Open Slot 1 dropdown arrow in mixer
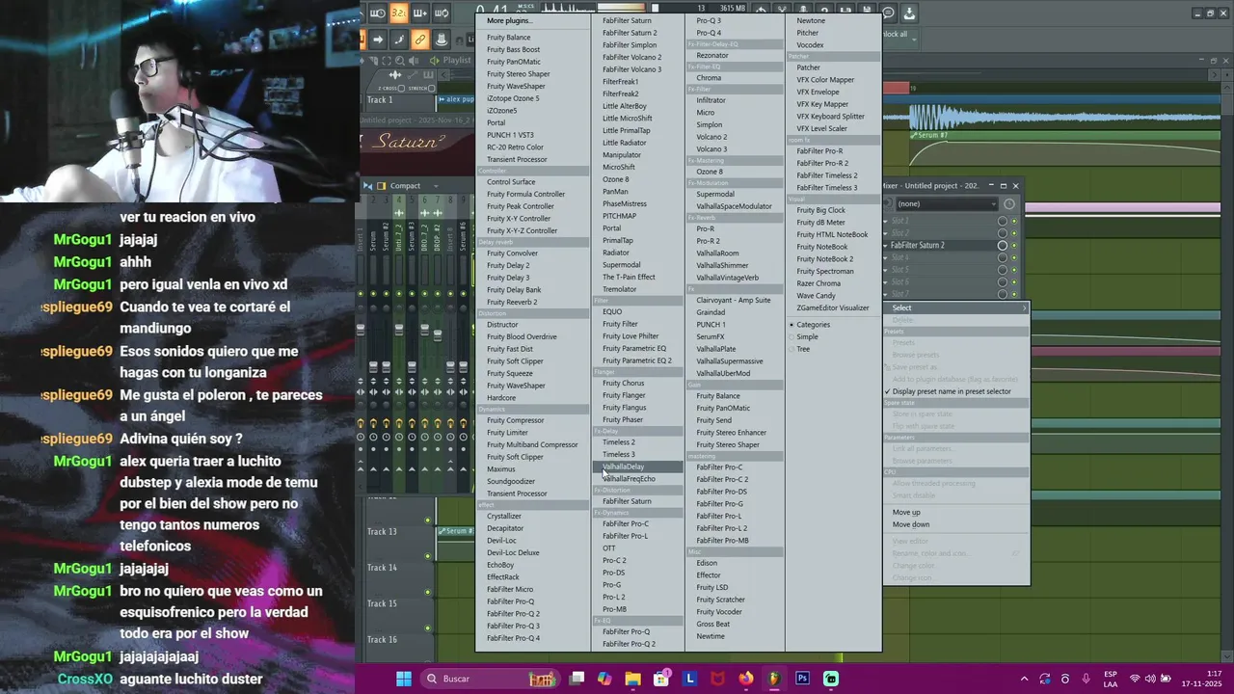 point(886,222)
